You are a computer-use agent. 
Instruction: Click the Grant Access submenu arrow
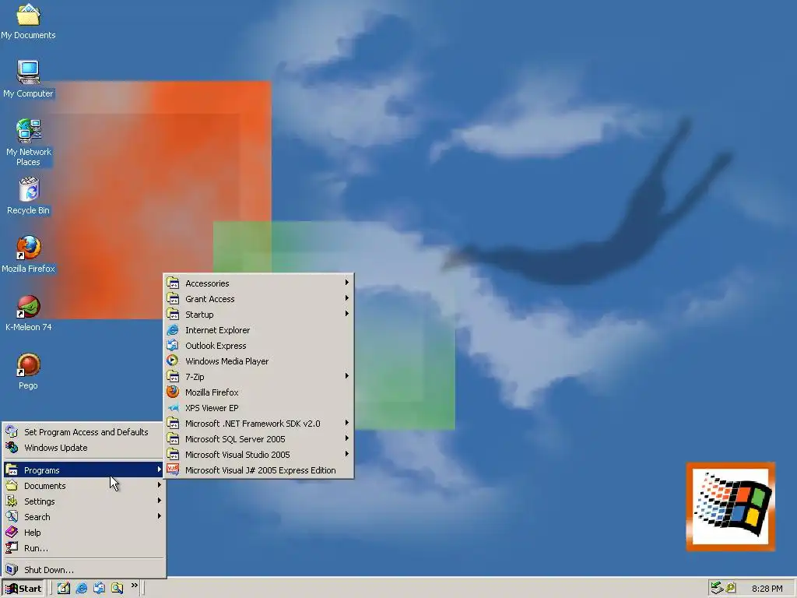click(x=346, y=298)
